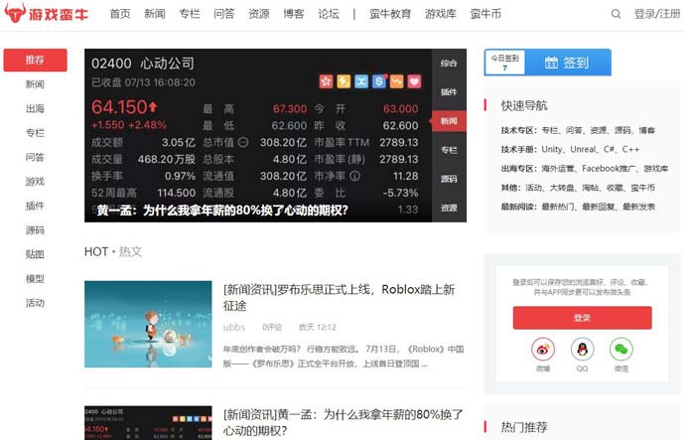Click 海外运营 in 出海专区

(558, 168)
